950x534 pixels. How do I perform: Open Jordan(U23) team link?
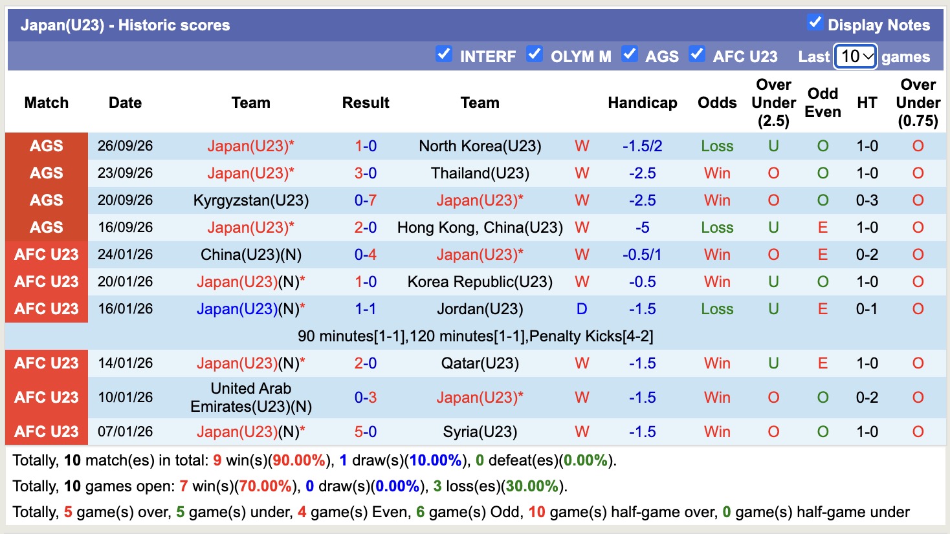click(x=480, y=309)
